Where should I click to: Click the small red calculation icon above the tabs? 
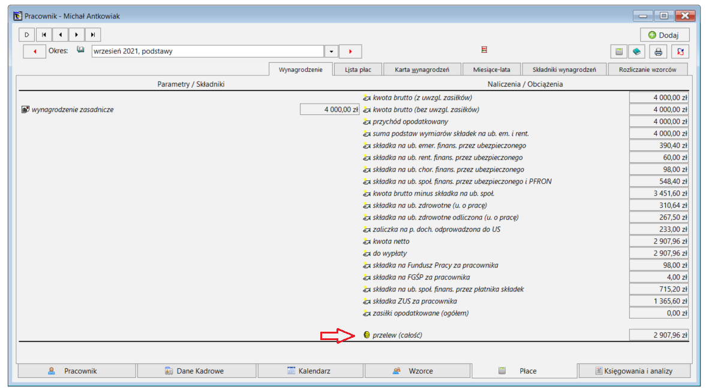coord(484,50)
